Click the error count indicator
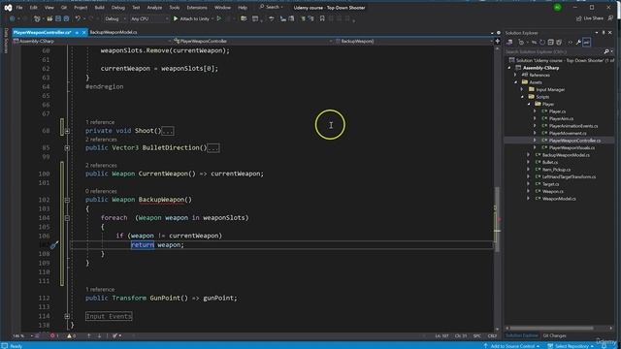621x349 pixels. click(54, 336)
